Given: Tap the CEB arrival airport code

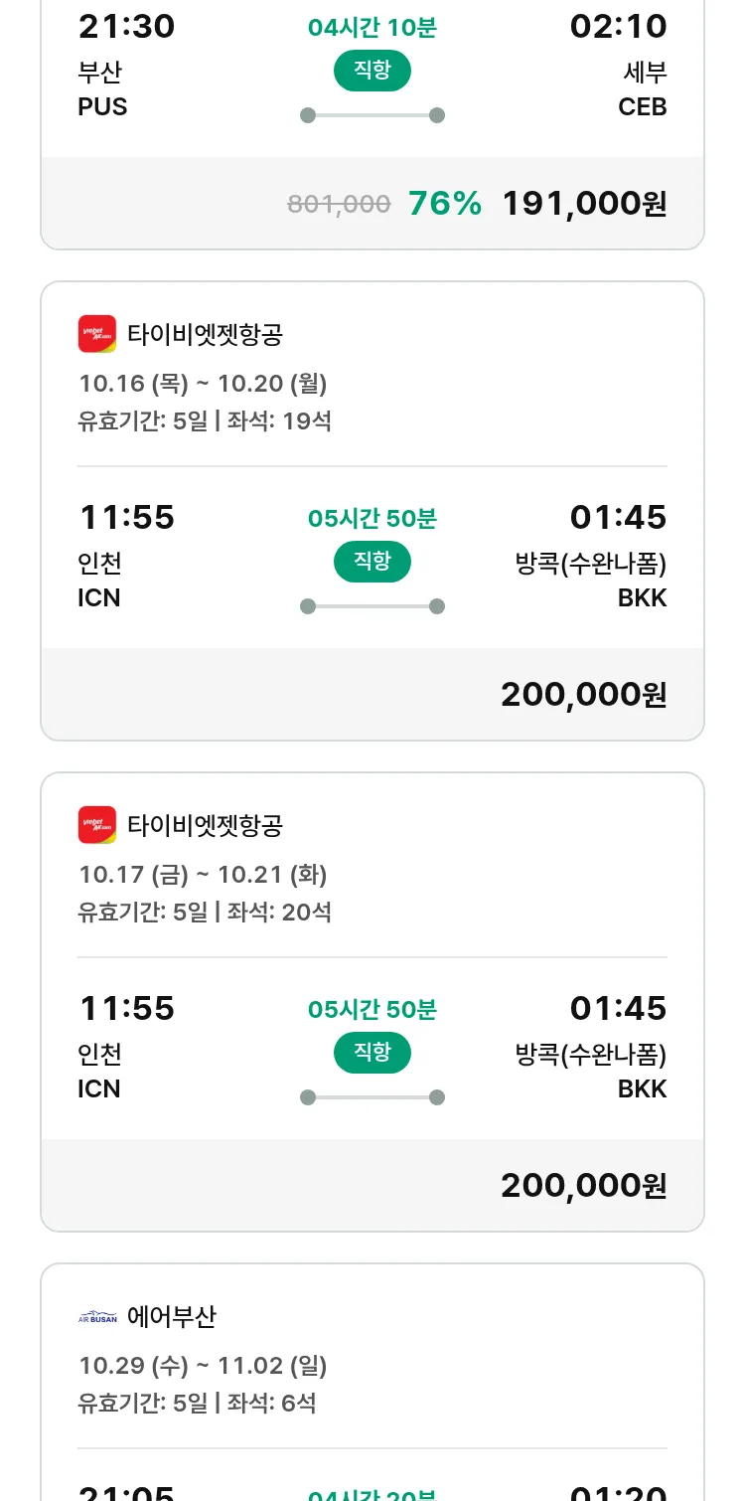Looking at the screenshot, I should coord(643,106).
